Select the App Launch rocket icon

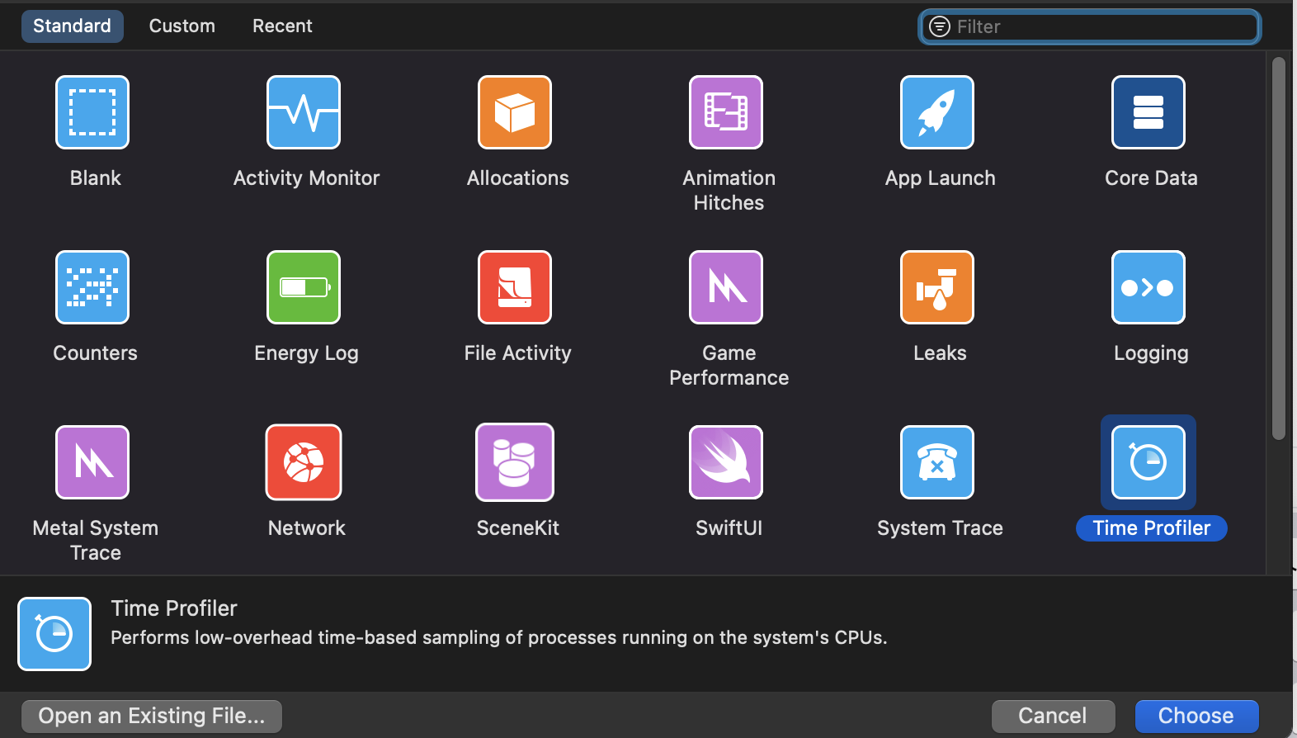click(937, 112)
